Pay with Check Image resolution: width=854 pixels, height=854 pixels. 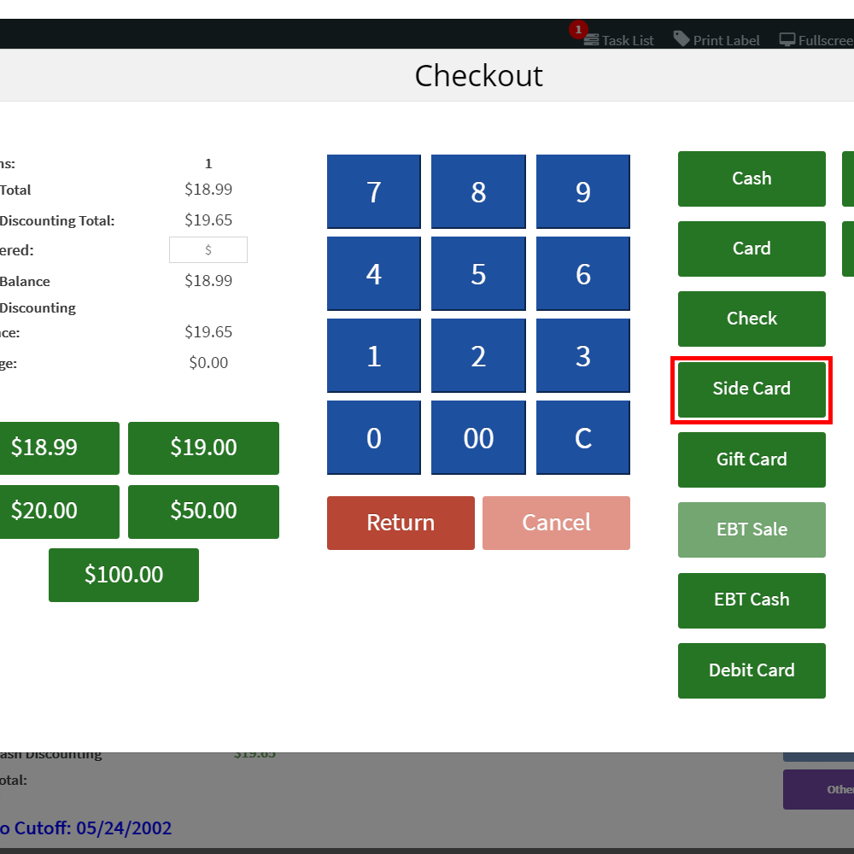[752, 319]
